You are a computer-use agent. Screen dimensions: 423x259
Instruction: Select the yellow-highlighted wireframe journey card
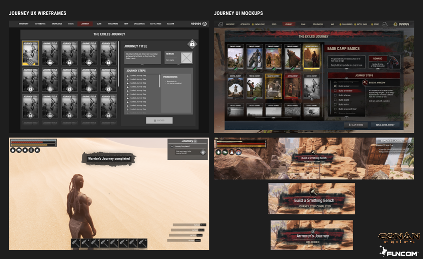31,53
